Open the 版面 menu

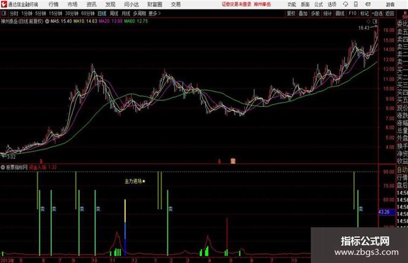(x=305, y=4)
